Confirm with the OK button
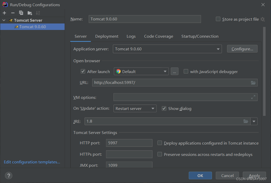Image resolution: width=271 pixels, height=183 pixels. point(200,176)
